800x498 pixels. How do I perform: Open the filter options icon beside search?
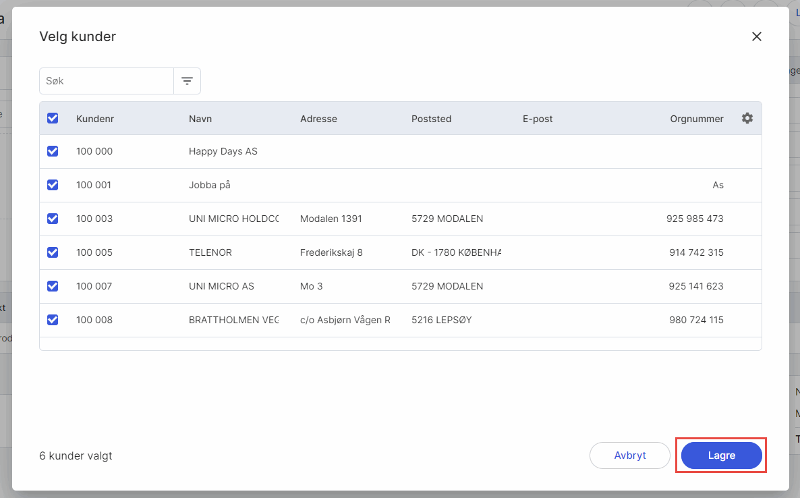pyautogui.click(x=187, y=81)
